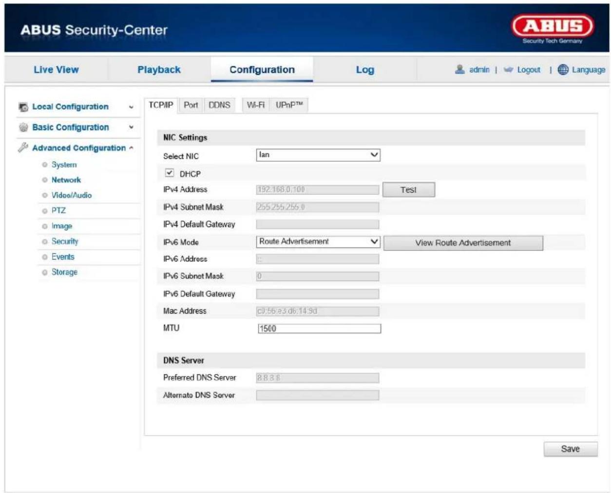Click the bullet icon beside Storage
Screen dimensions: 611x493
(x=45, y=272)
